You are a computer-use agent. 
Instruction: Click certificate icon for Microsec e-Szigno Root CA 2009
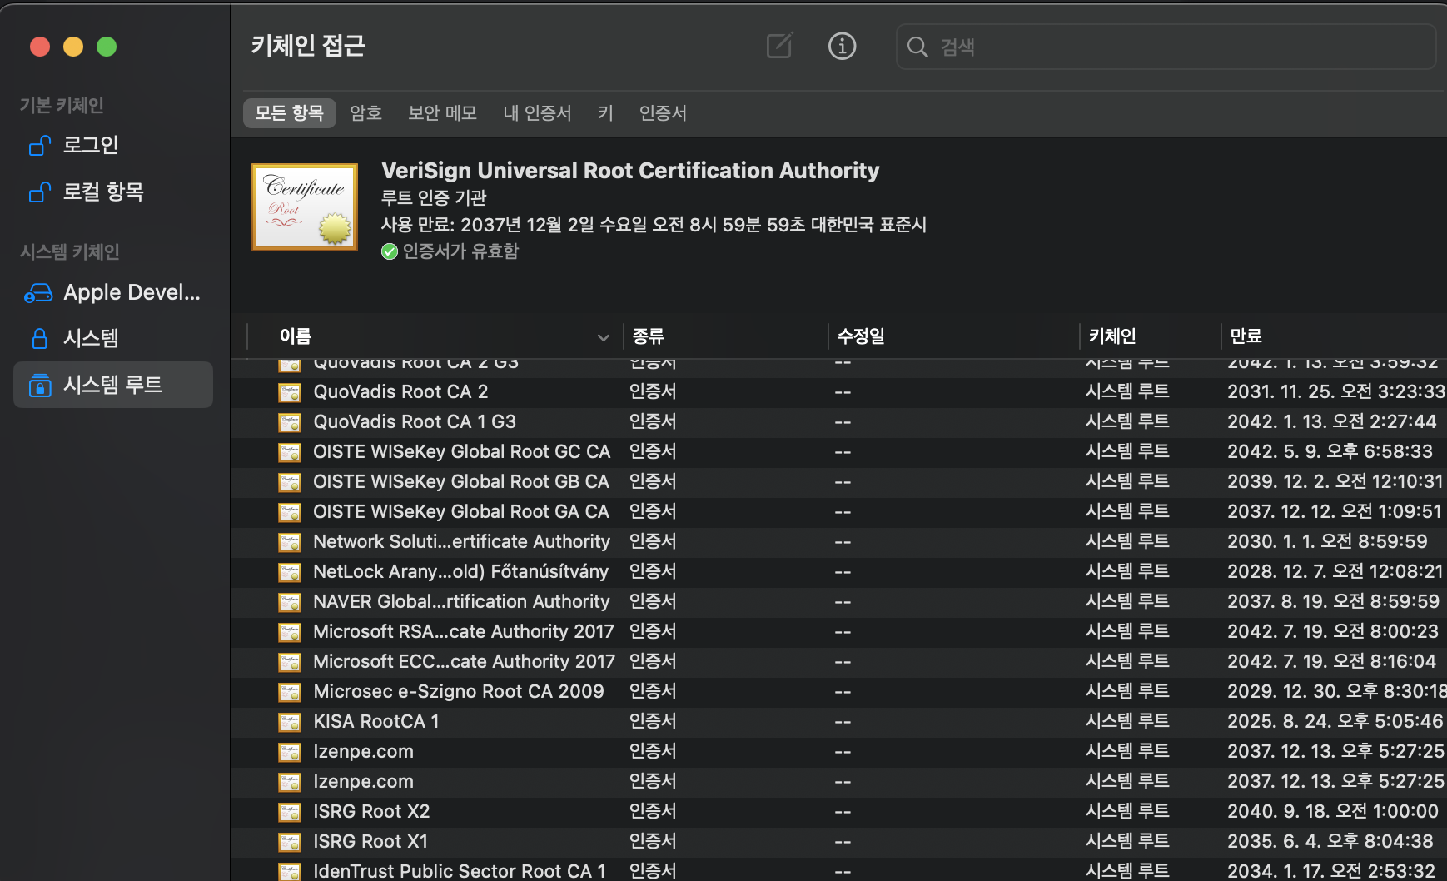coord(290,692)
